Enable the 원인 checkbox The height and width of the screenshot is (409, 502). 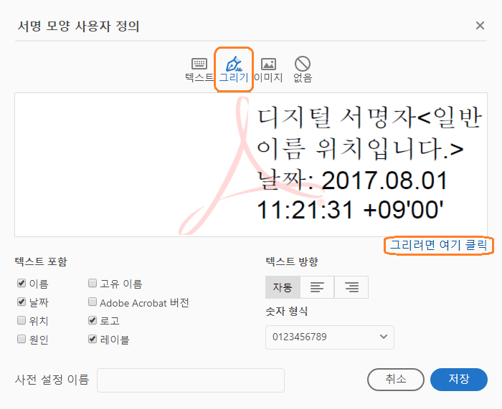point(22,339)
